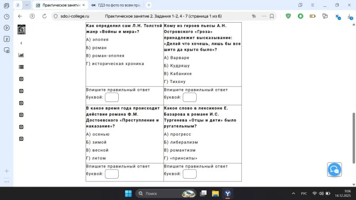Image resolution: width=356 pixels, height=200 pixels.
Task: Open Task View on the taskbar
Action: click(203, 193)
